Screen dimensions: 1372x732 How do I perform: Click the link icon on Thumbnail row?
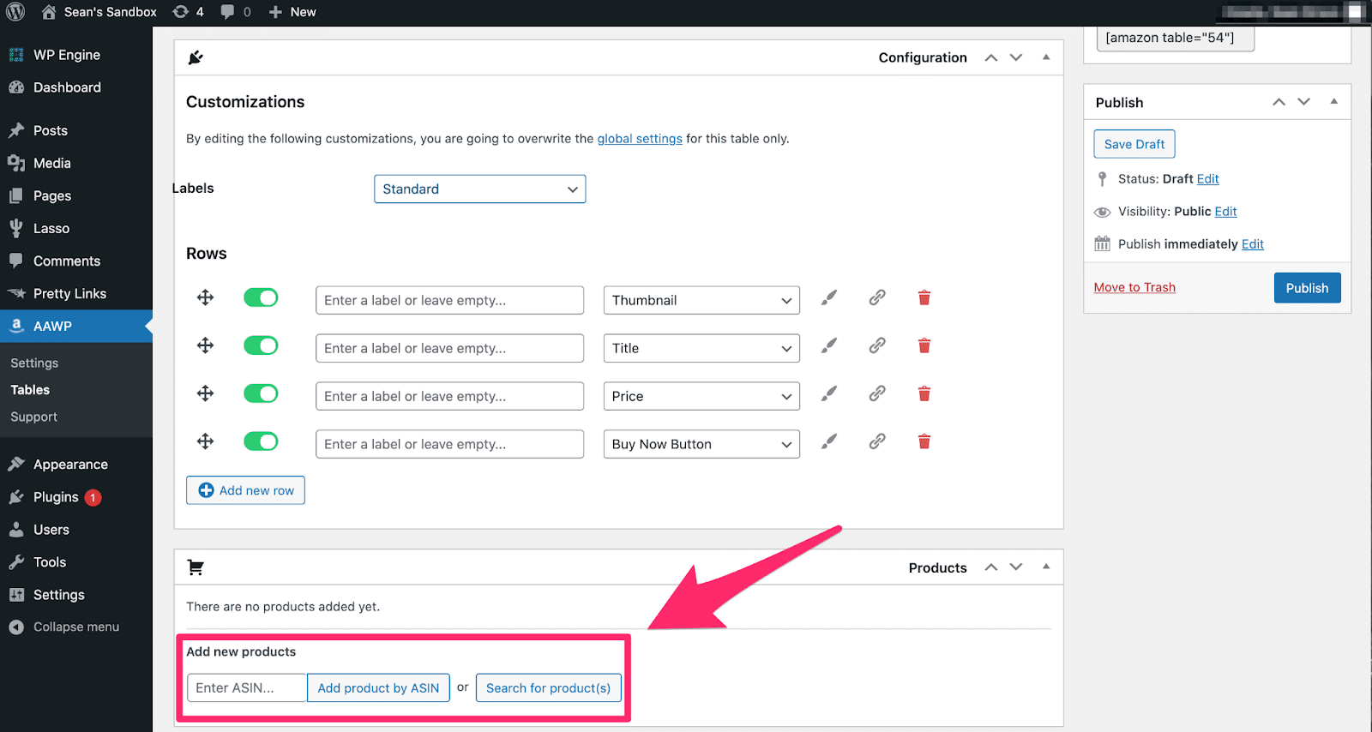click(x=876, y=297)
